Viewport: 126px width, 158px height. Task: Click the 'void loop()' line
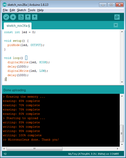click(x=14, y=58)
